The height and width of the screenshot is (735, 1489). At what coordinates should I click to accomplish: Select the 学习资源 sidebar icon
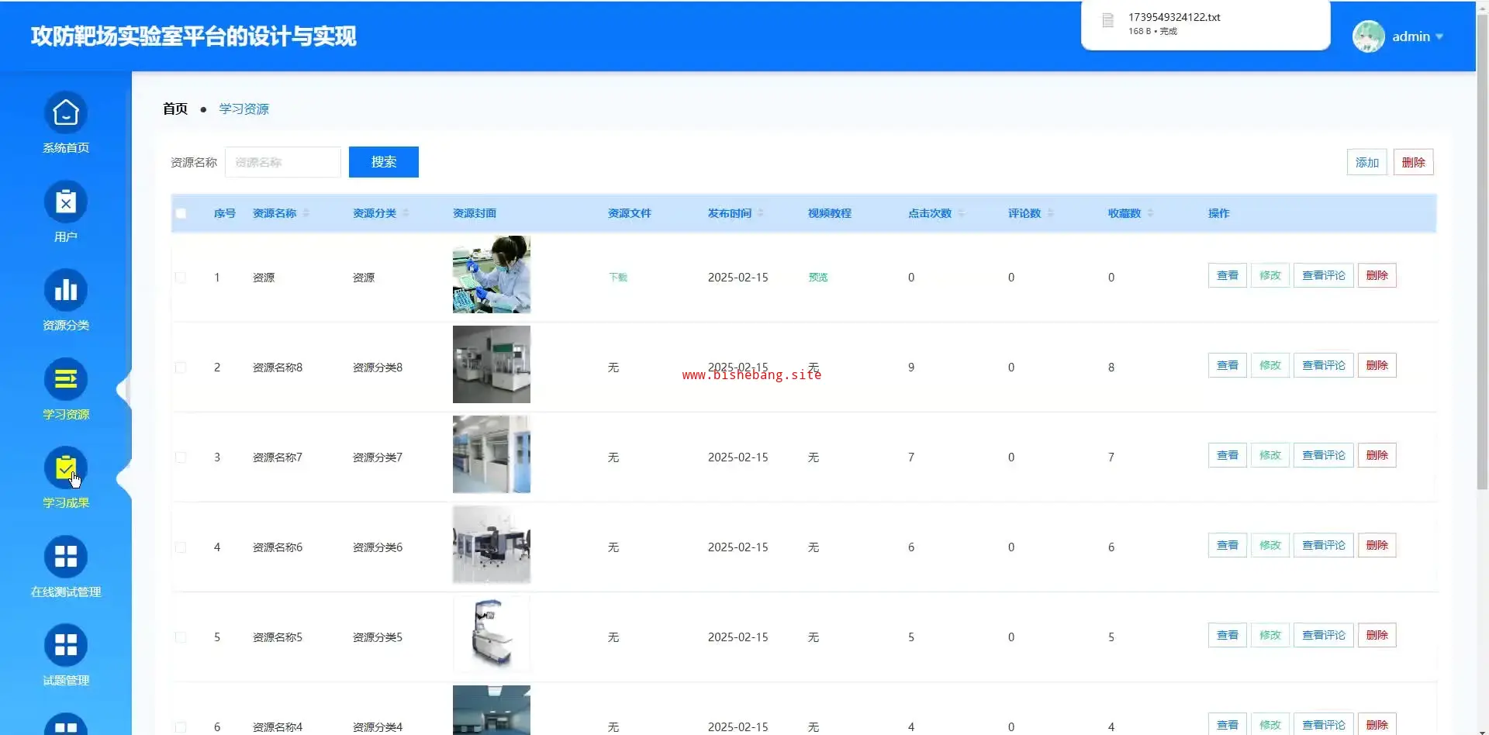pyautogui.click(x=66, y=379)
